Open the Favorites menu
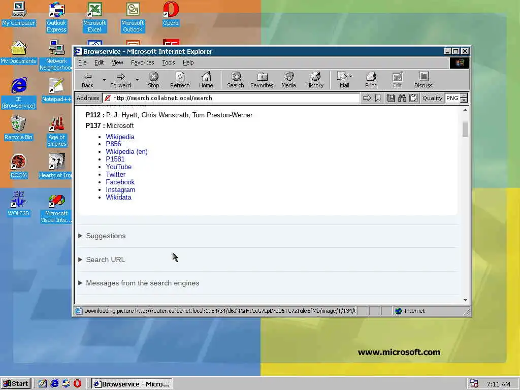The width and height of the screenshot is (520, 390). [143, 62]
